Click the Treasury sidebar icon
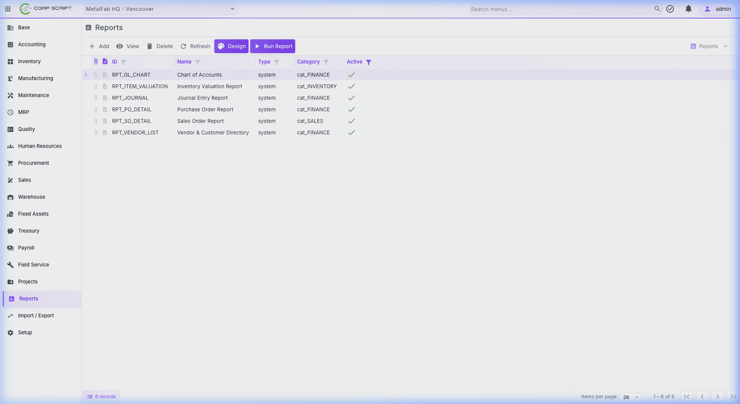Image resolution: width=740 pixels, height=404 pixels. [x=10, y=231]
